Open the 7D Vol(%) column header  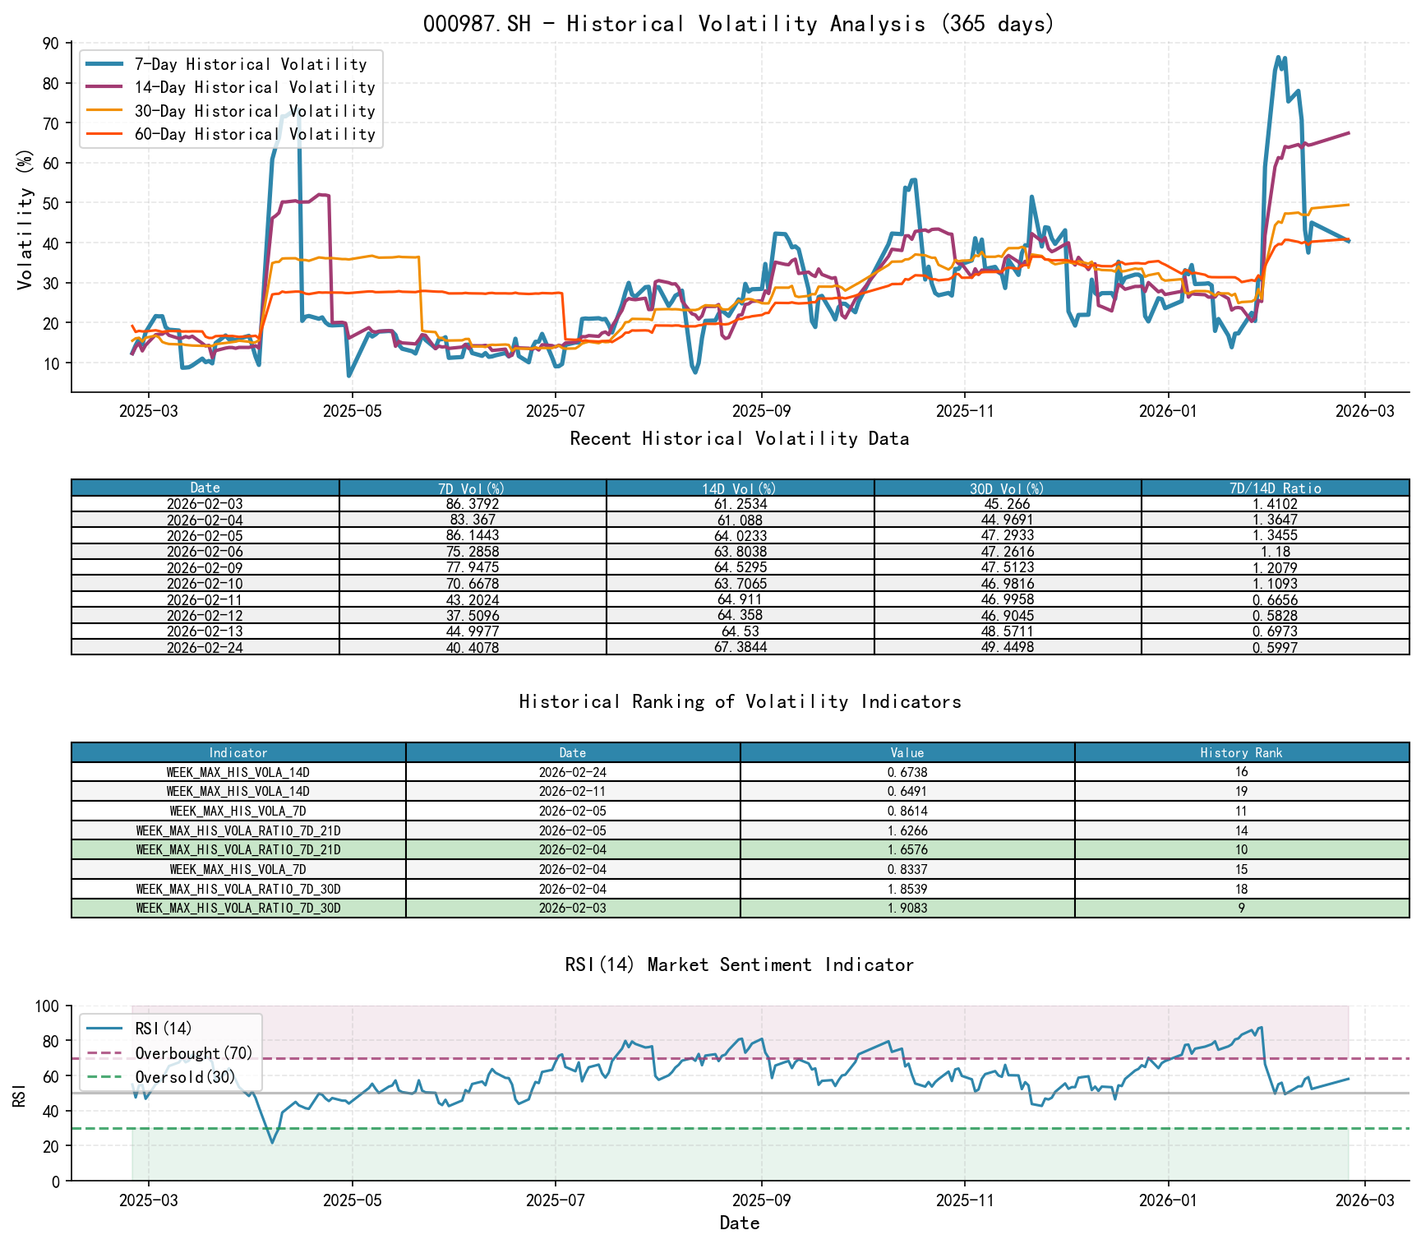pos(473,487)
